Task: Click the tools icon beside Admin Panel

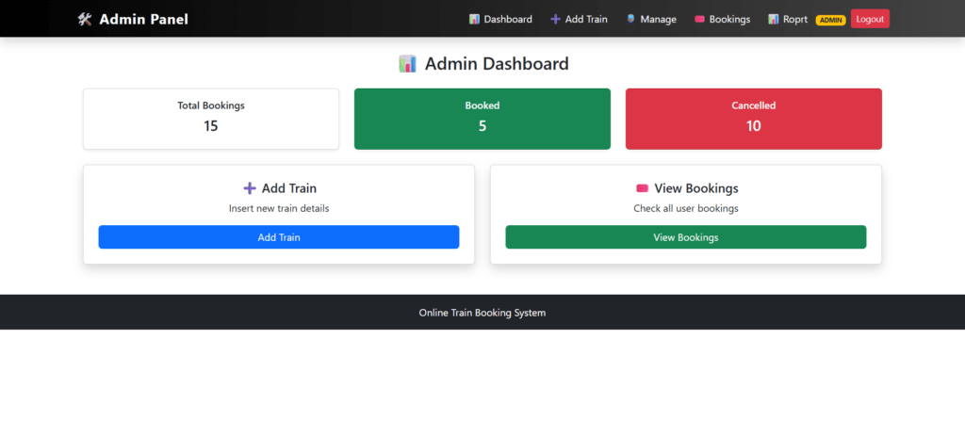Action: [x=84, y=20]
